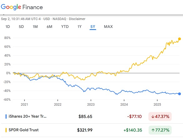Click the red down 47.37% badge

[160, 116]
